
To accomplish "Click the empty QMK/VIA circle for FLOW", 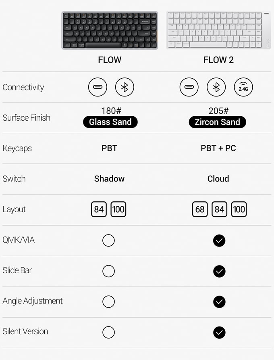I will pyautogui.click(x=108, y=241).
